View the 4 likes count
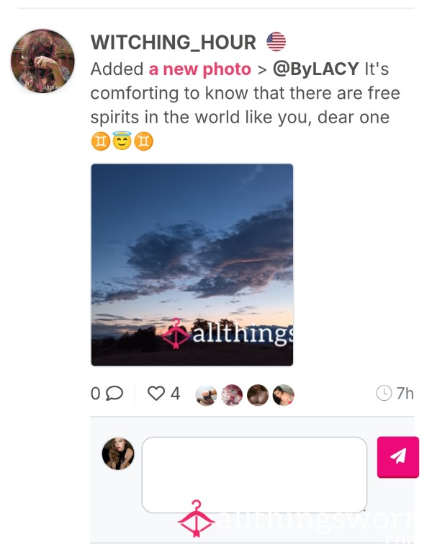 pos(176,394)
